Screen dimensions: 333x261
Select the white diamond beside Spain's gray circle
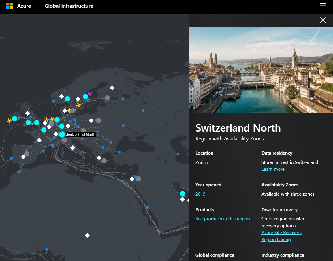pos(23,157)
